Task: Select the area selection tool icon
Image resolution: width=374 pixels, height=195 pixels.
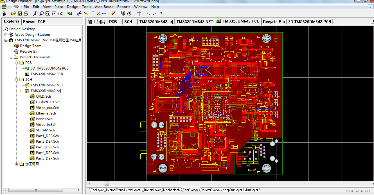Action: tap(91, 13)
